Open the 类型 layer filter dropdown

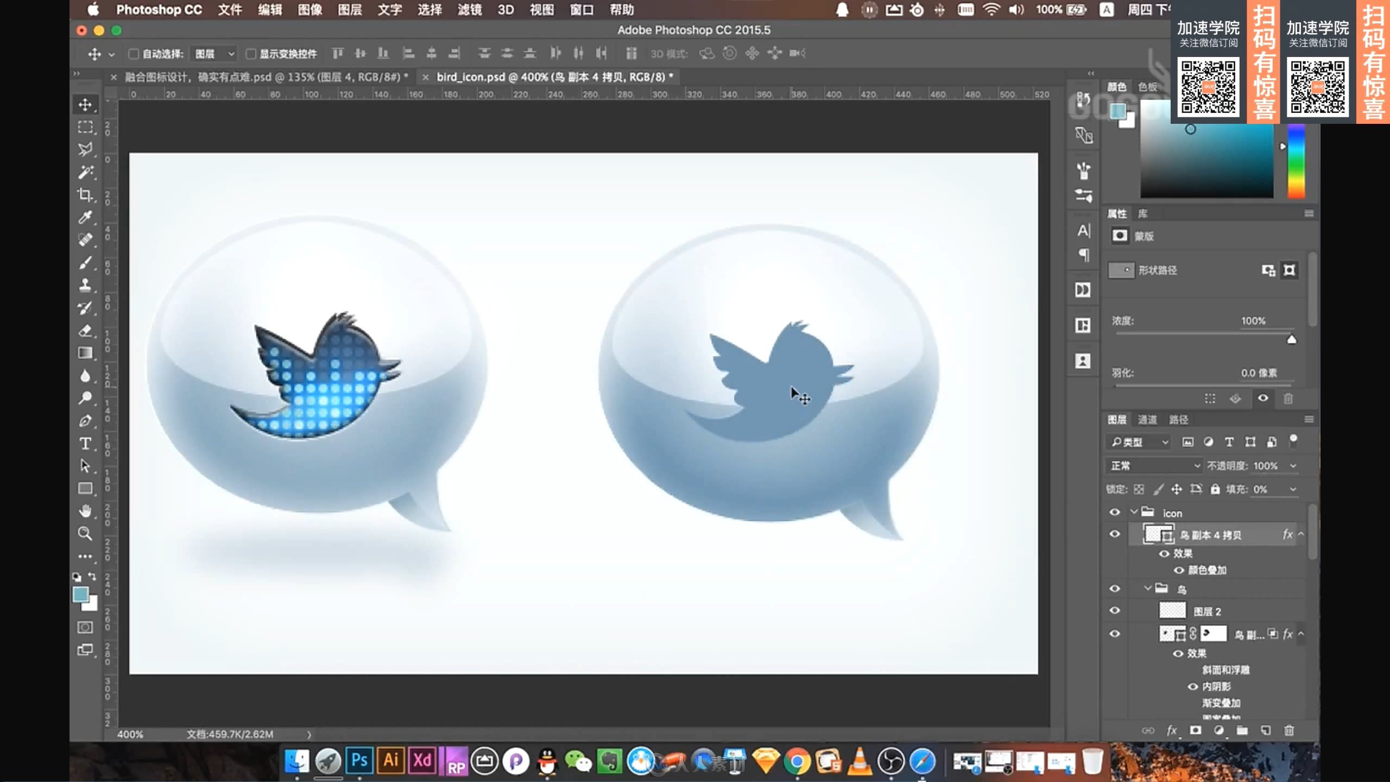click(1139, 442)
